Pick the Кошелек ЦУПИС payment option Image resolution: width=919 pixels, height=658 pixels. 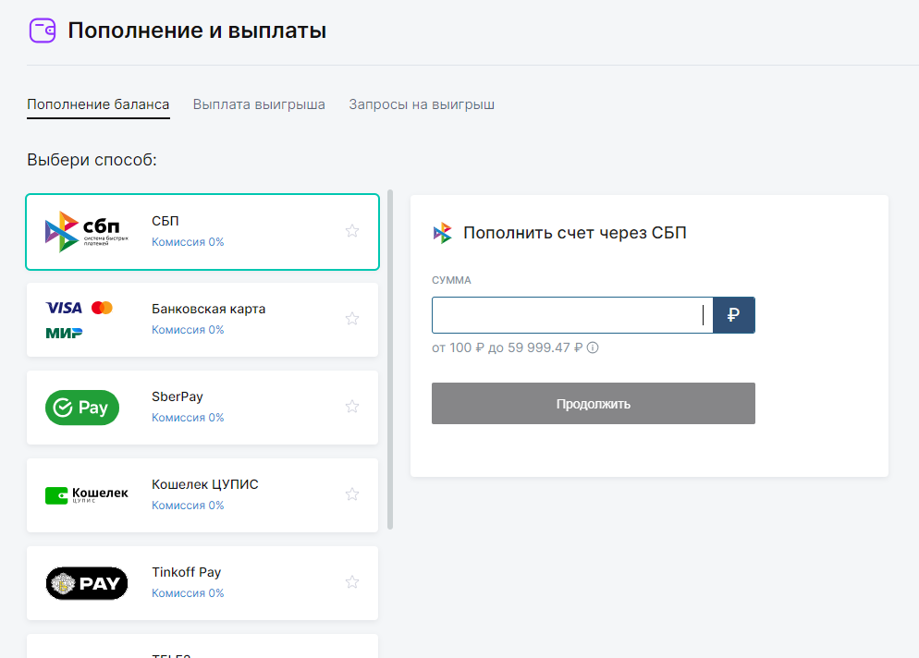[202, 495]
